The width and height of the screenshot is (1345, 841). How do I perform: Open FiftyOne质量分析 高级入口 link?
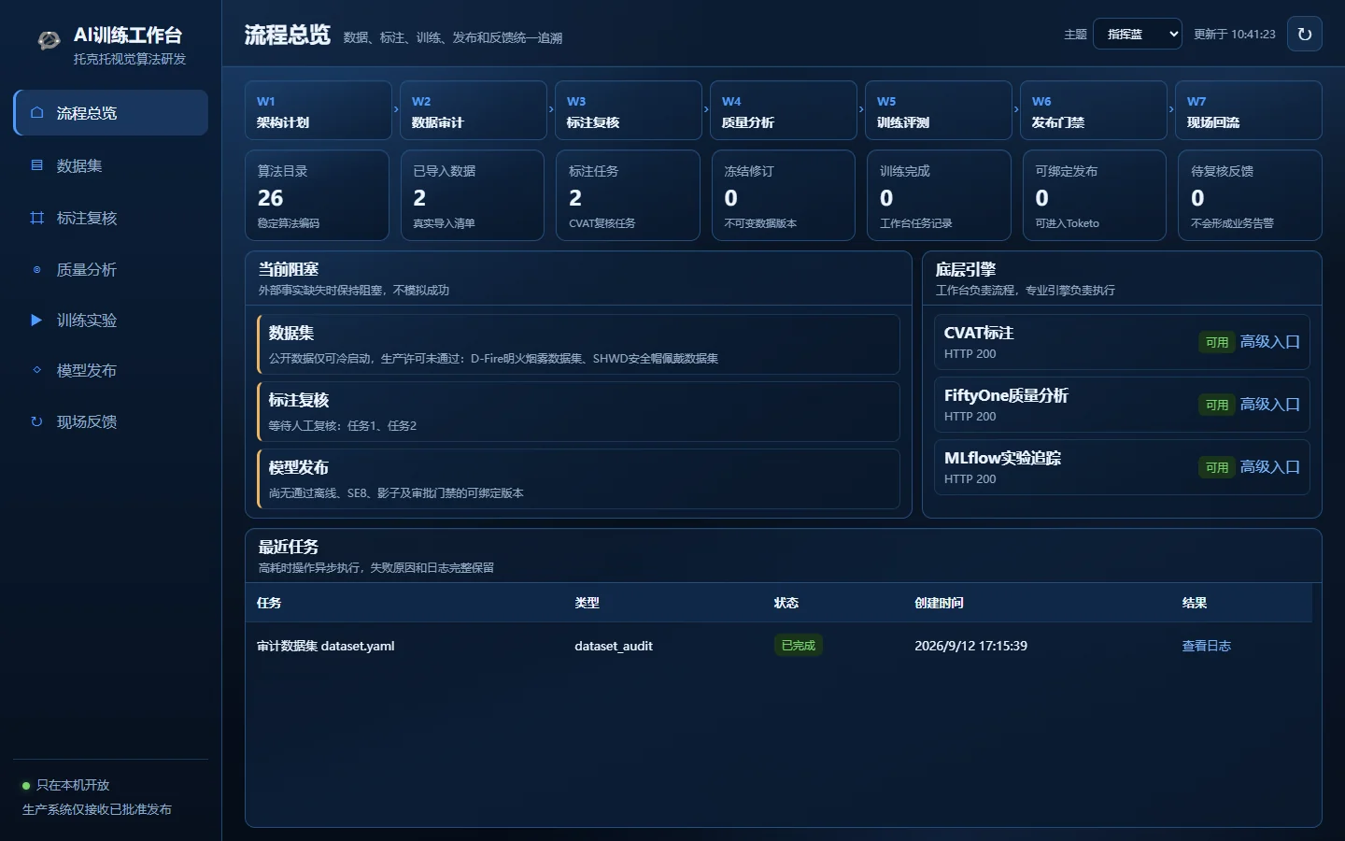(1269, 405)
